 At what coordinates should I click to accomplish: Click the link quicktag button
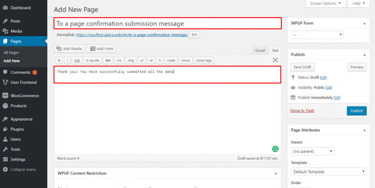pyautogui.click(x=77, y=60)
